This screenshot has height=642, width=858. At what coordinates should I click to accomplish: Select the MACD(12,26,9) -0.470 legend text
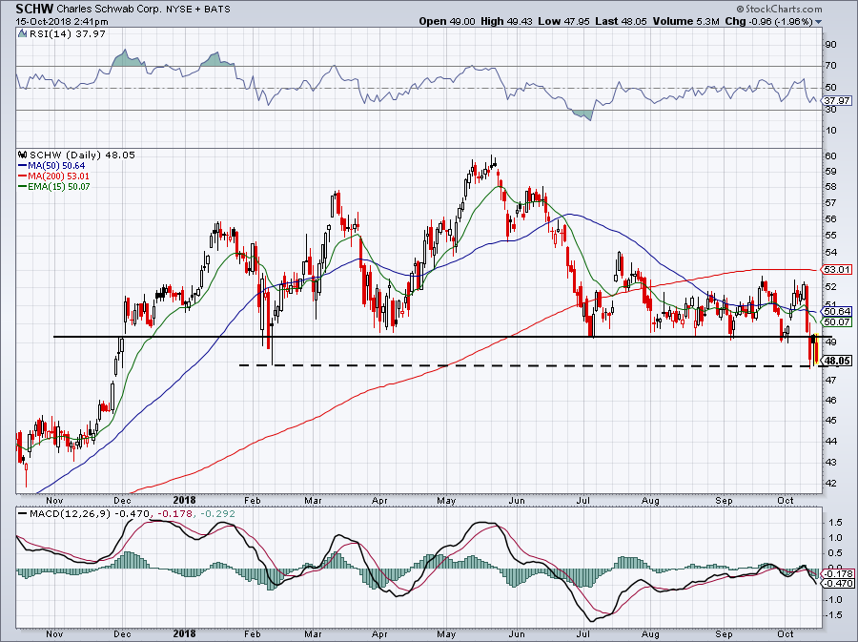[90, 514]
